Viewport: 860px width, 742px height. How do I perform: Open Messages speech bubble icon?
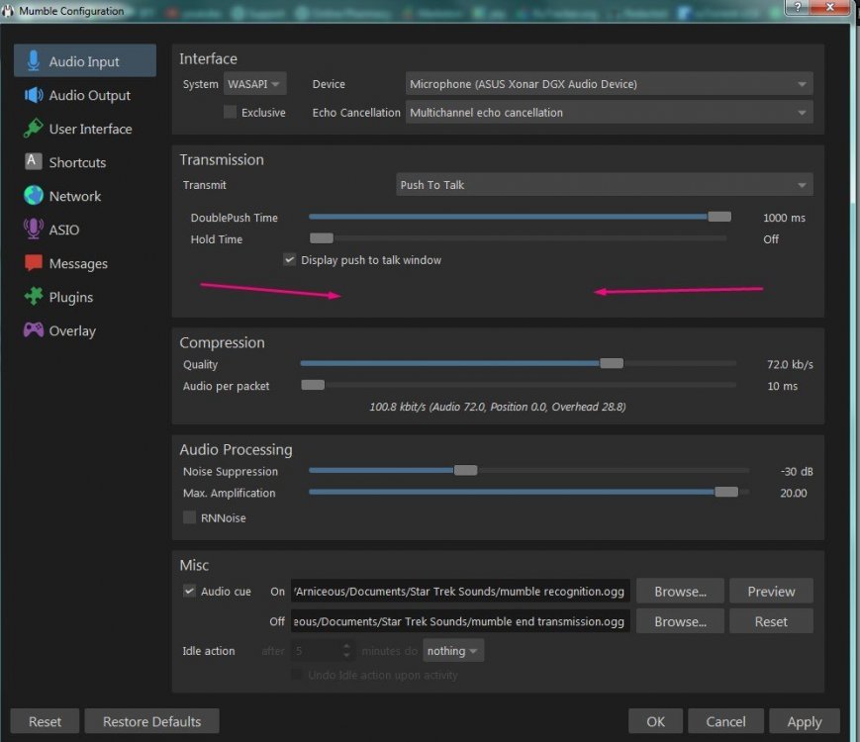pos(34,263)
